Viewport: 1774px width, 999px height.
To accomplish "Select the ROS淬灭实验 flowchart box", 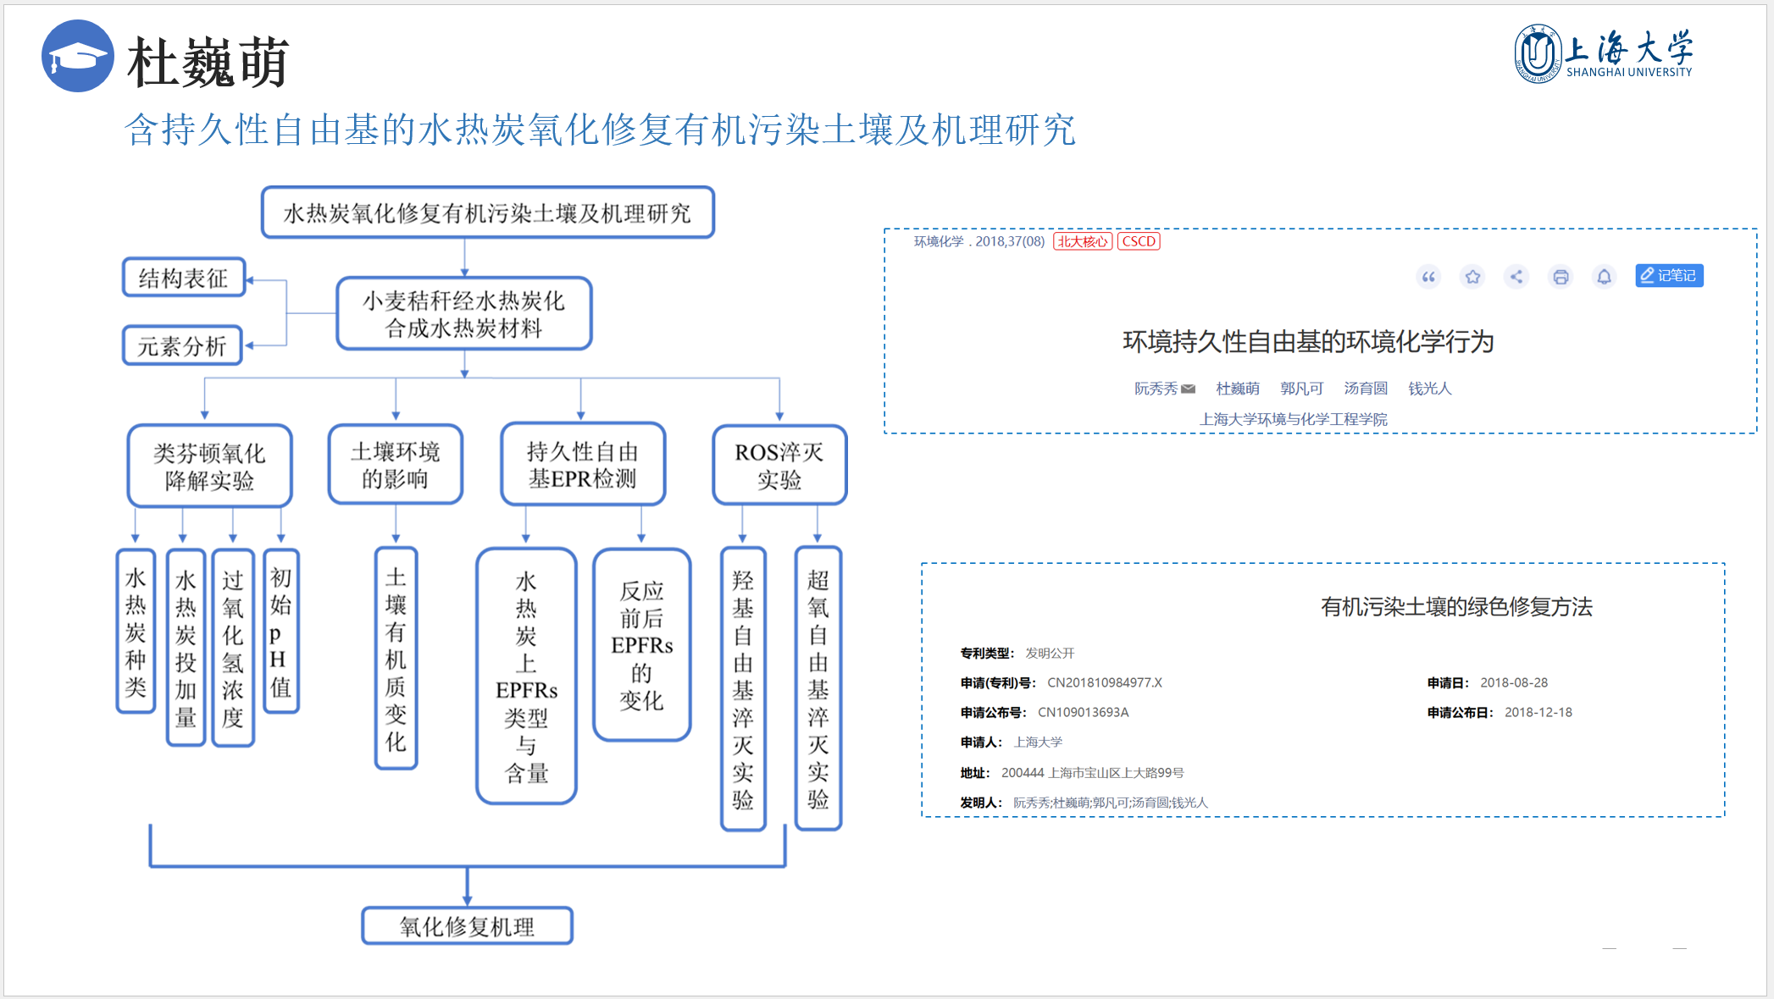I will click(779, 466).
